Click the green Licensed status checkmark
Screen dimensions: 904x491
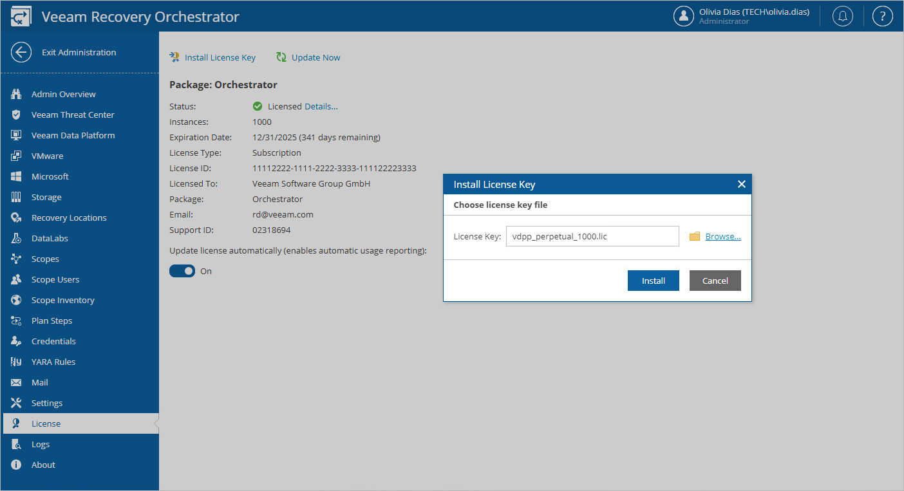(x=258, y=106)
